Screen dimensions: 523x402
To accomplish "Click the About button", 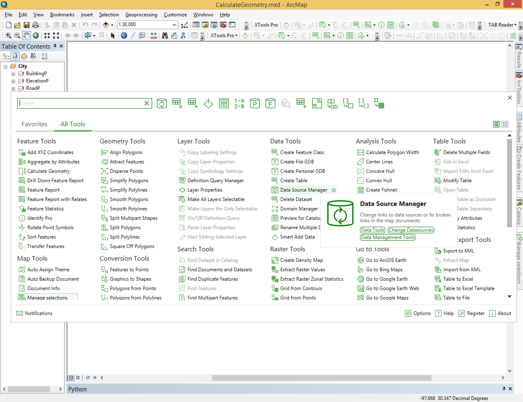I will tap(500, 313).
